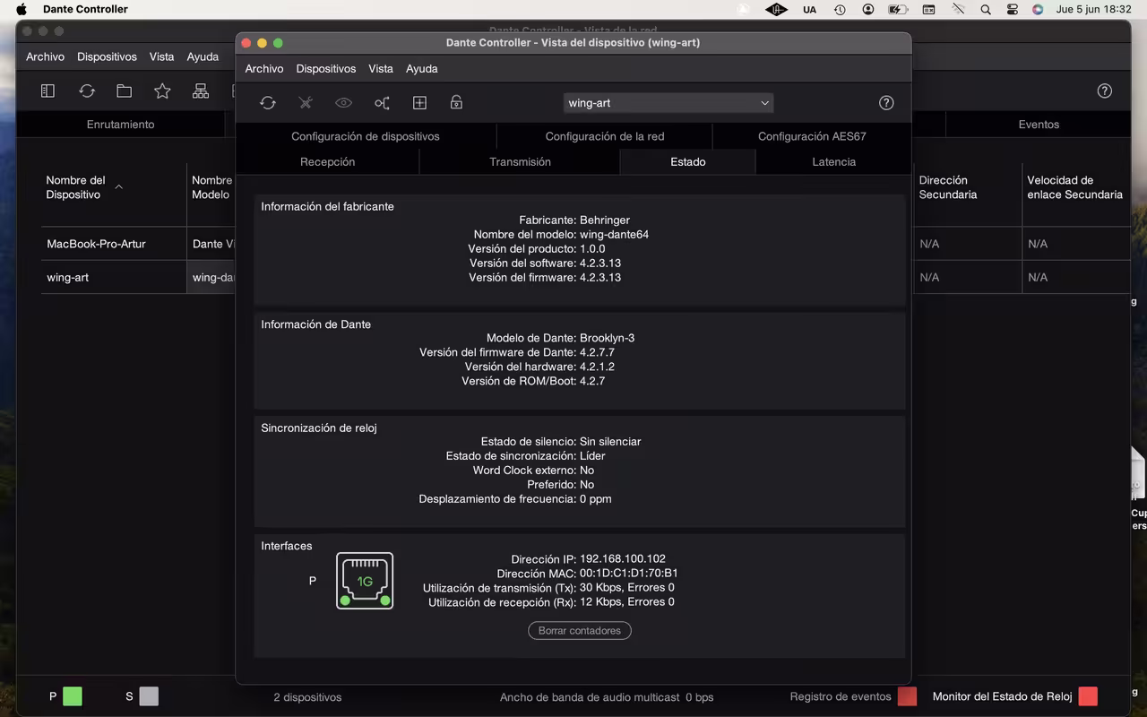Screen dimensions: 1147x717
Task: Click the Borrar contadores button
Action: [580, 631]
